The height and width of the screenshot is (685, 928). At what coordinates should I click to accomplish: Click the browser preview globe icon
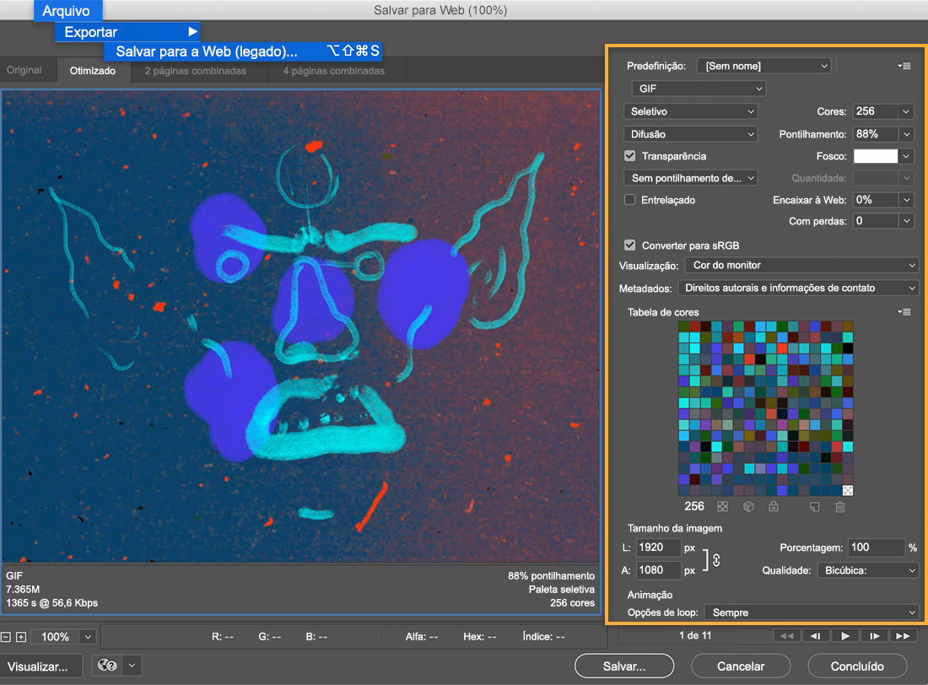[107, 665]
